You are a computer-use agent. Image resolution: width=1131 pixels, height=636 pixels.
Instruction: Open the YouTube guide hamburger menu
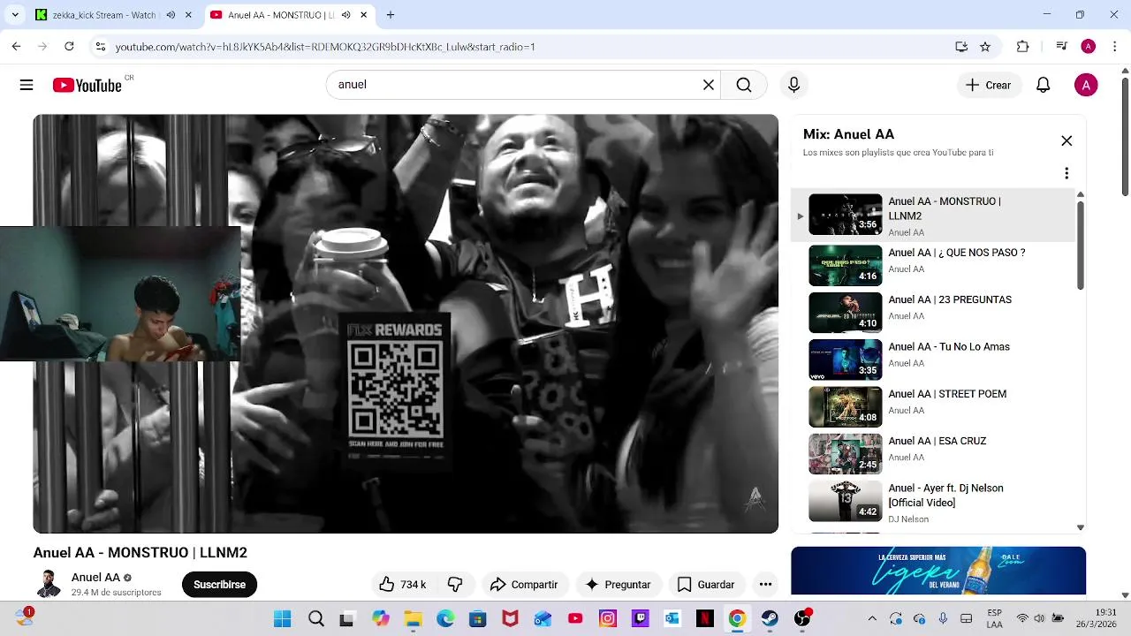[27, 85]
